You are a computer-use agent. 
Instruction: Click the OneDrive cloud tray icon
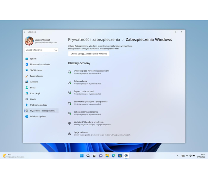coord(183,156)
